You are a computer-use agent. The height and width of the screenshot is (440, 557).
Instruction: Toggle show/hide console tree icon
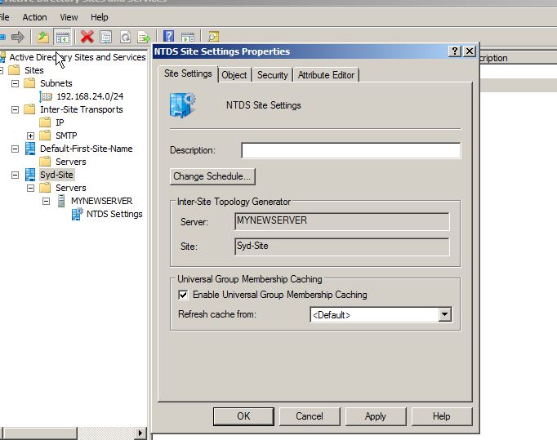click(x=63, y=37)
